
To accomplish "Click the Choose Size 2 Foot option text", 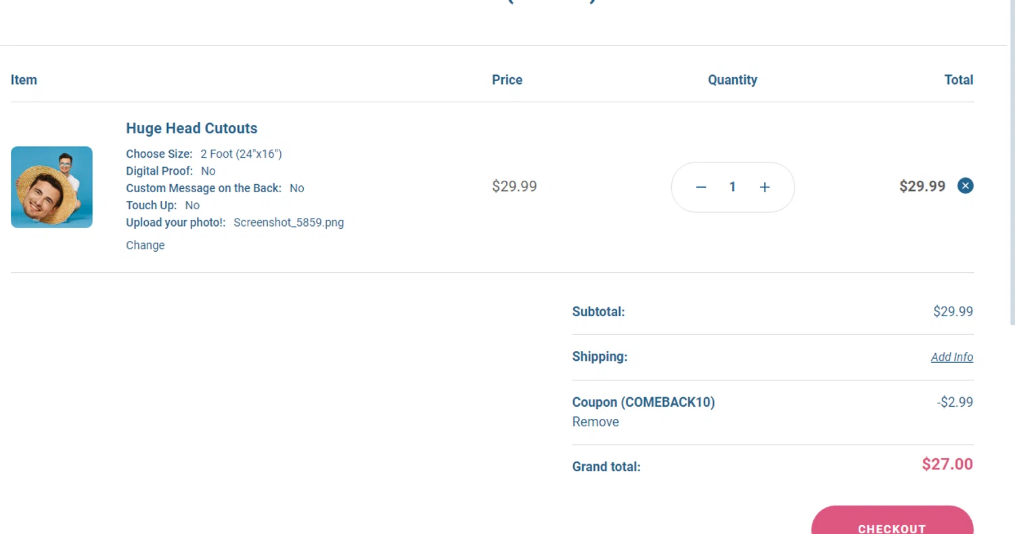I will pyautogui.click(x=241, y=154).
